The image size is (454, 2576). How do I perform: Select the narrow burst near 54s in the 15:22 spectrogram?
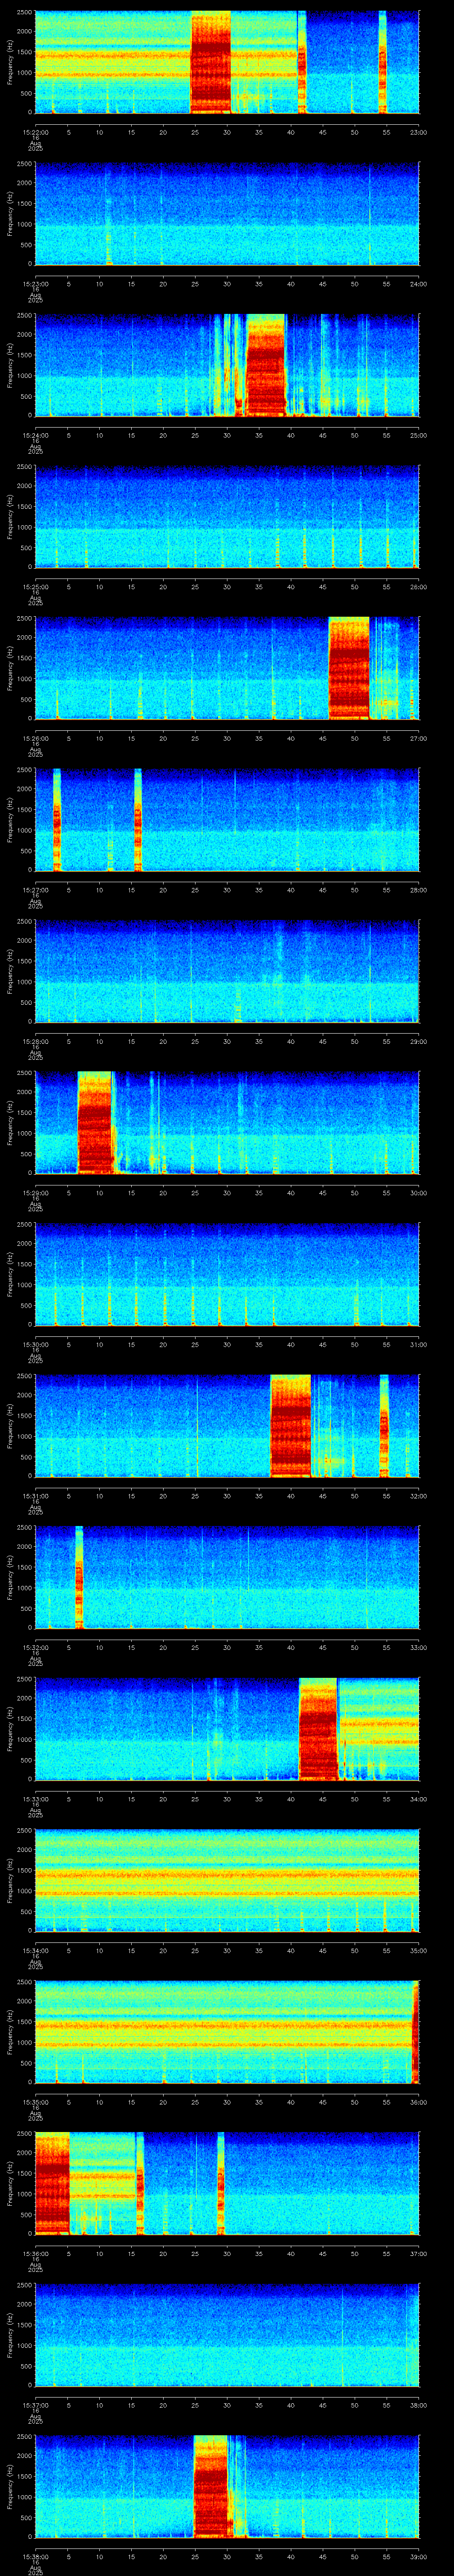click(x=382, y=62)
